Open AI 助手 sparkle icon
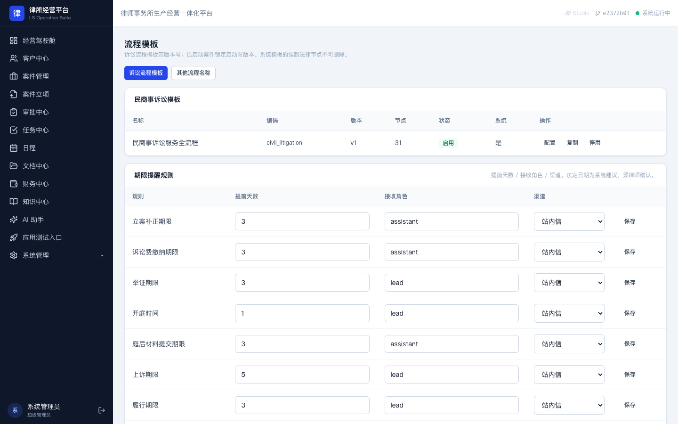678x424 pixels. tap(14, 220)
